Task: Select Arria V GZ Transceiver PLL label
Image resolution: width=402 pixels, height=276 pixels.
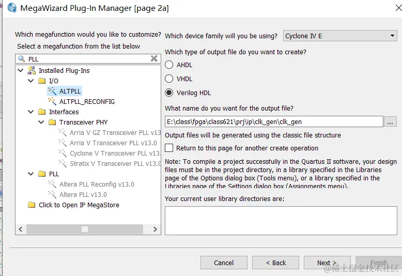Action: tap(115, 132)
